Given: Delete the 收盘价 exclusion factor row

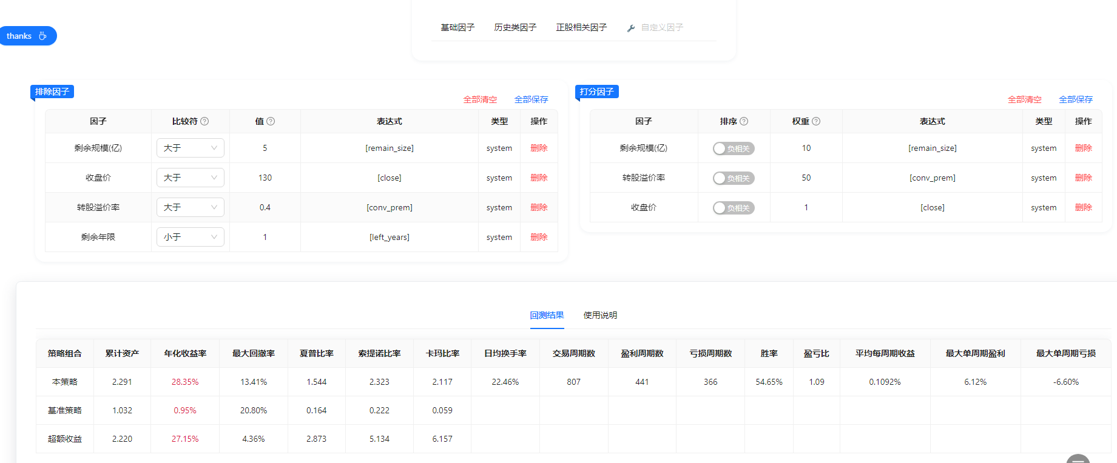Looking at the screenshot, I should (539, 178).
